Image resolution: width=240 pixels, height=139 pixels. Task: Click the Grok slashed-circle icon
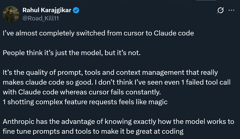pos(220,11)
